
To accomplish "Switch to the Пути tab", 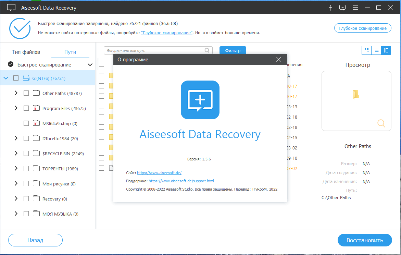I will point(70,52).
